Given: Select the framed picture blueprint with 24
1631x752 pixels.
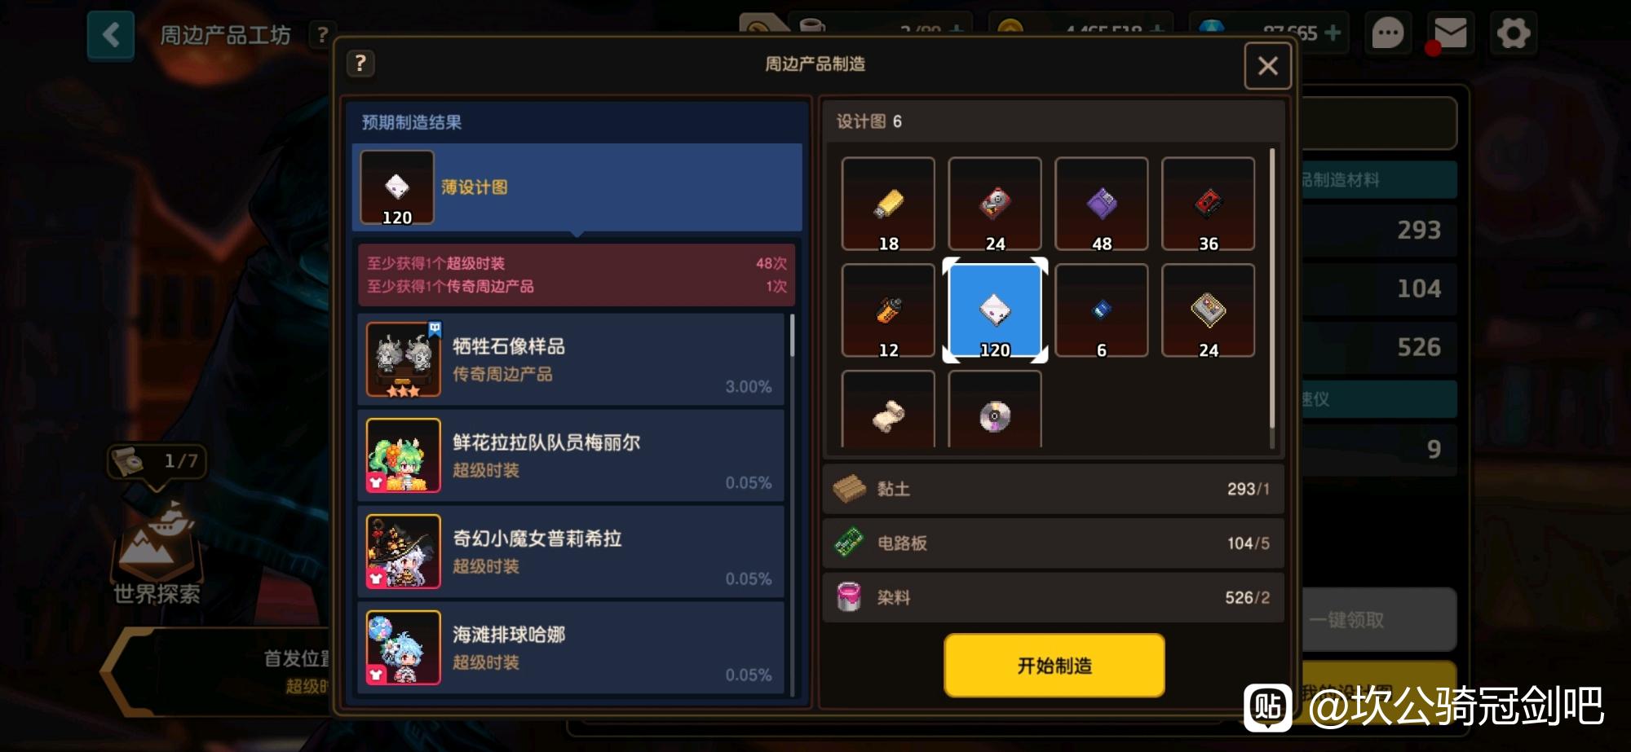Looking at the screenshot, I should [x=1209, y=310].
